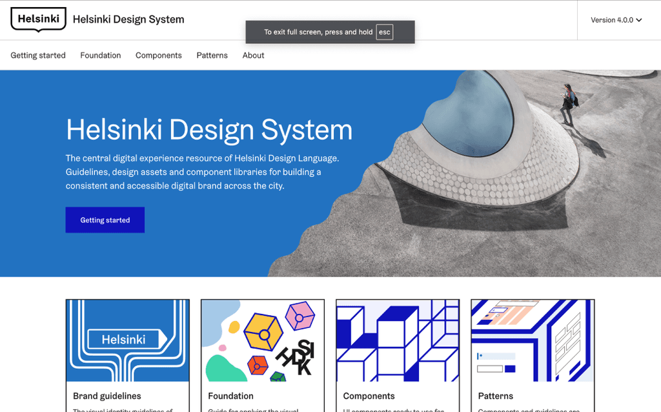Screen dimensions: 661x412
Task: Click the esc key badge in notification
Action: [x=385, y=32]
